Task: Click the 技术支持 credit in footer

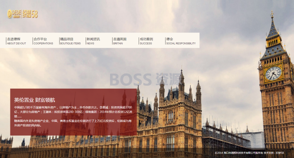Action: click(x=274, y=153)
